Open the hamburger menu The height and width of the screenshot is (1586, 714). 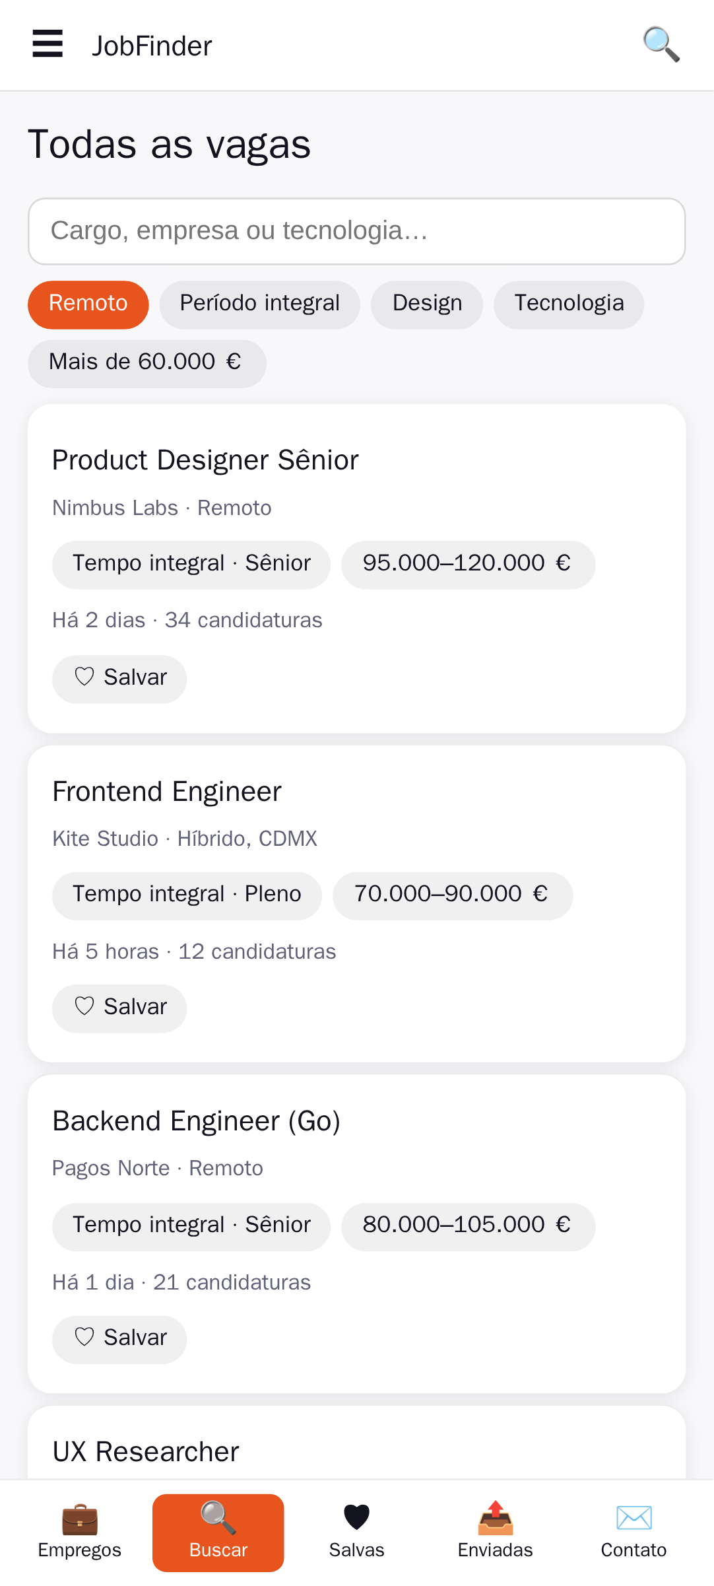click(48, 44)
